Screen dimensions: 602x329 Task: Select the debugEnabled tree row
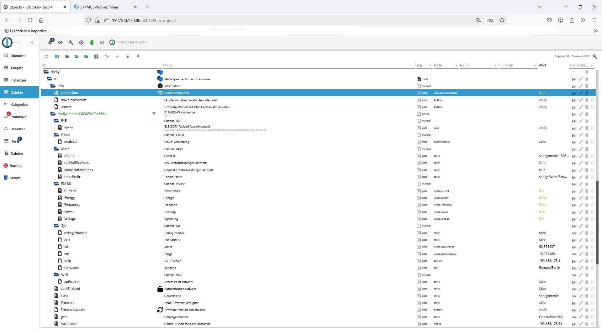[x=319, y=233]
